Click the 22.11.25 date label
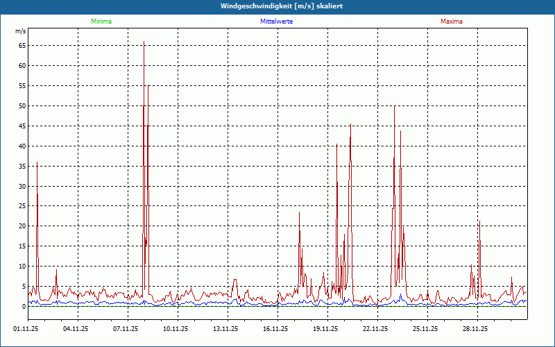The image size is (555, 347). tap(375, 329)
